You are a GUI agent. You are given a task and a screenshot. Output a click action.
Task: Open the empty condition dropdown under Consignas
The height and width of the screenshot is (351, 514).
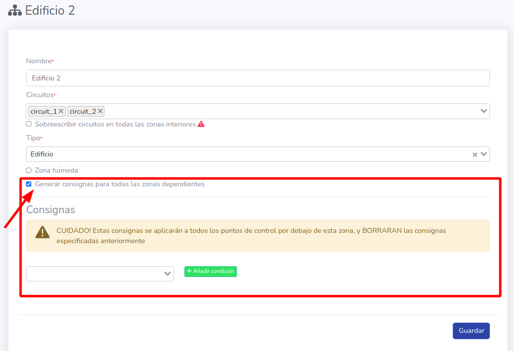pos(100,274)
